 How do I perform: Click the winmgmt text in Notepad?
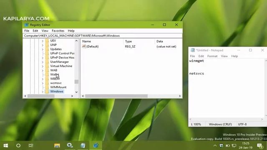[196, 61]
